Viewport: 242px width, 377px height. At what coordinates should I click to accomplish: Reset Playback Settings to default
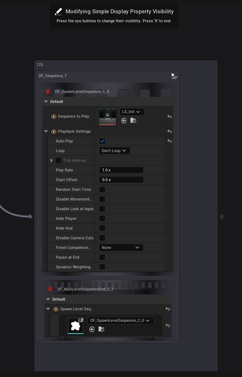click(170, 132)
